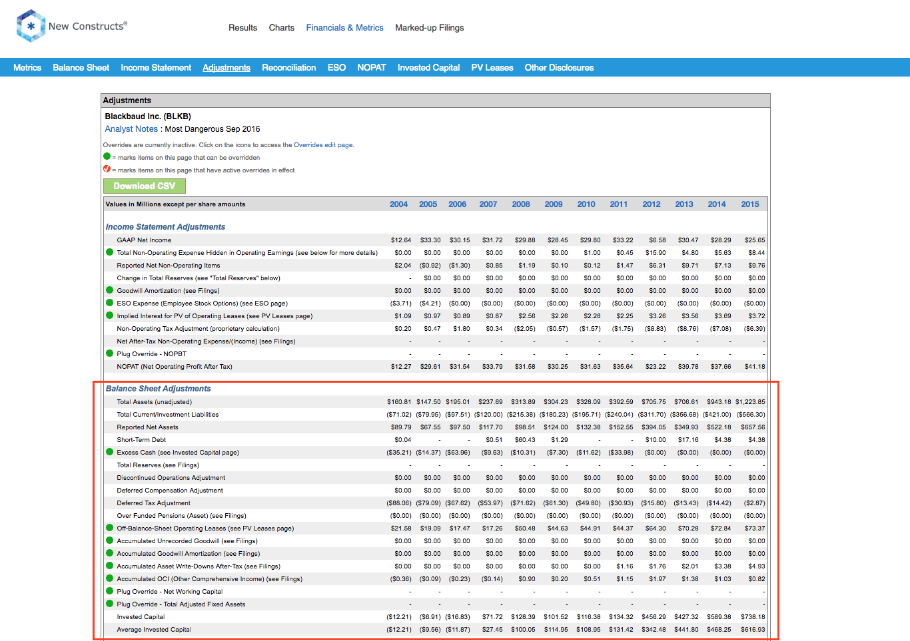
Task: Click the Download CSV button
Action: click(x=145, y=186)
